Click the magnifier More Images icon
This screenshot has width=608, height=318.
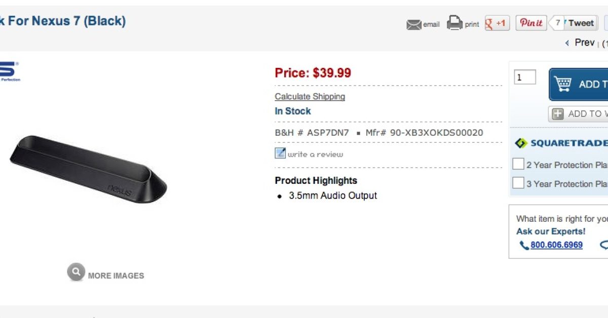click(x=75, y=272)
